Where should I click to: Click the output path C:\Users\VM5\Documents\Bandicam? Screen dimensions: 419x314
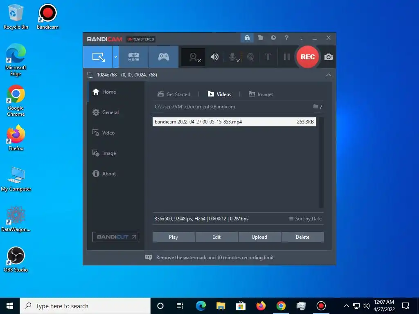point(195,107)
